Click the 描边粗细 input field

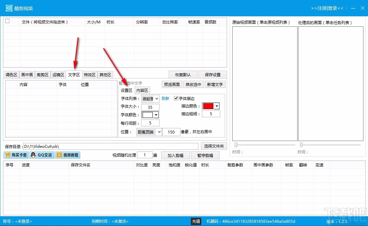(211, 114)
